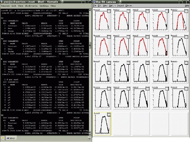
Task: Select the second pad in the top row of the fit canvas
Action: point(122,20)
